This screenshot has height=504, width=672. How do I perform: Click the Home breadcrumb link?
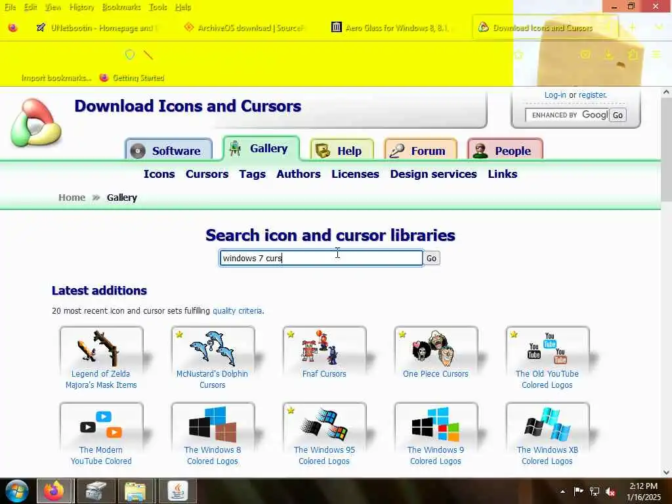coord(72,198)
